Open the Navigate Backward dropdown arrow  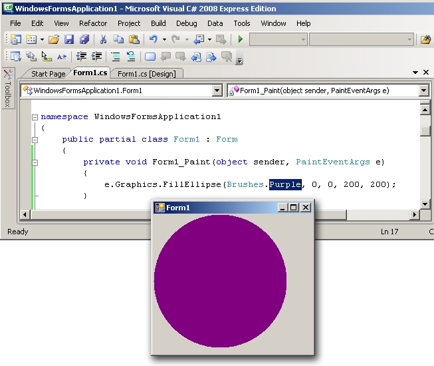210,40
